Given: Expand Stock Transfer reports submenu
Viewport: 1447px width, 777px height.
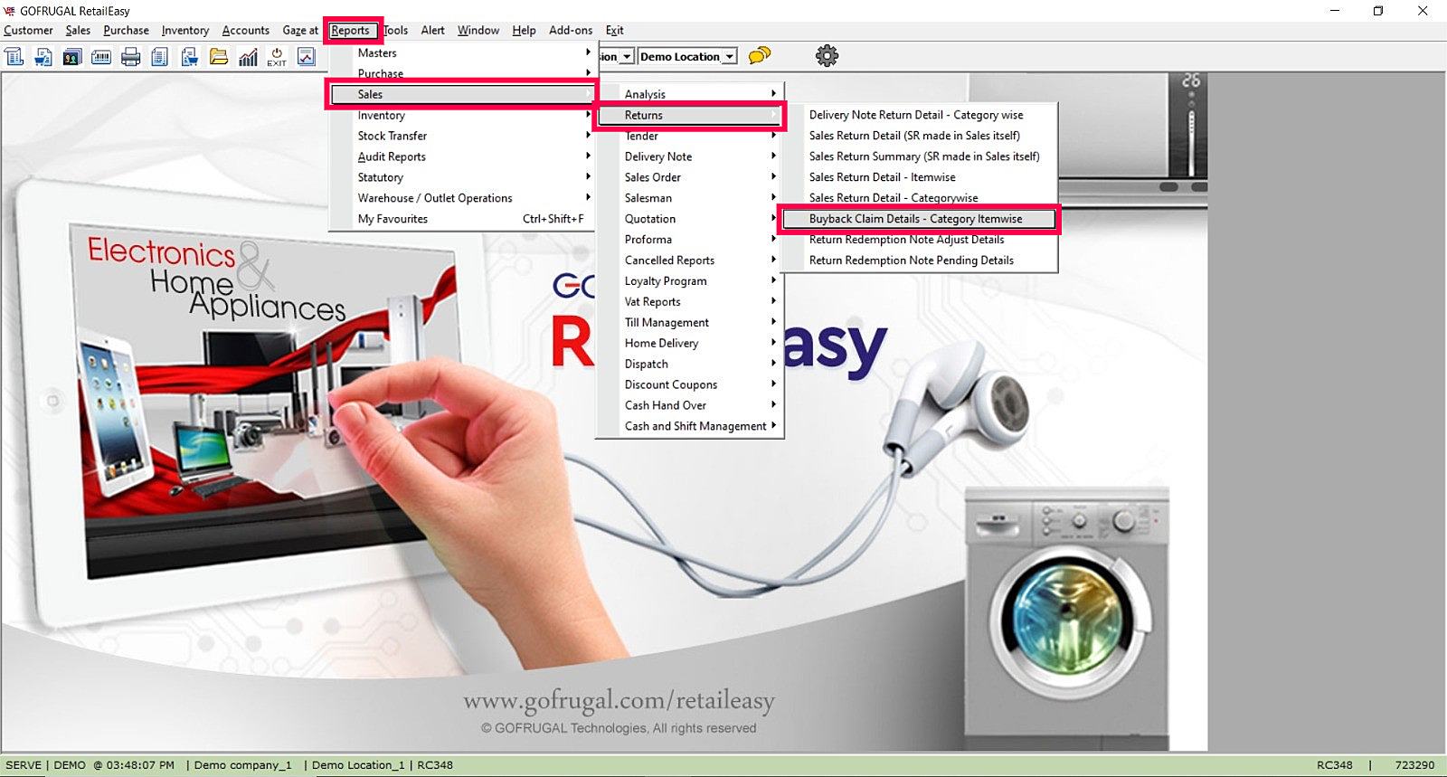Looking at the screenshot, I should coord(461,136).
